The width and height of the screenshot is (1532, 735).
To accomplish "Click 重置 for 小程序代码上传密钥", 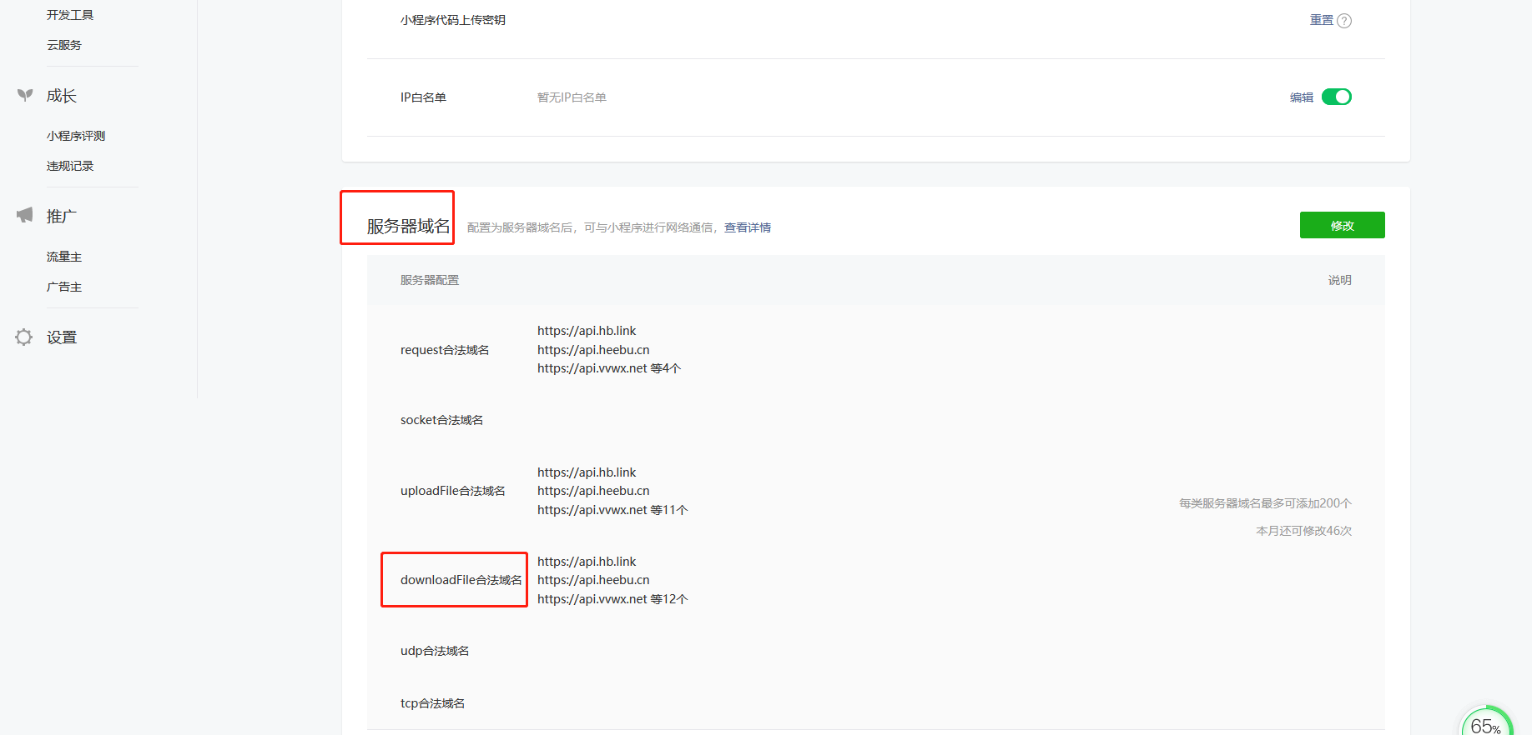I will point(1322,20).
